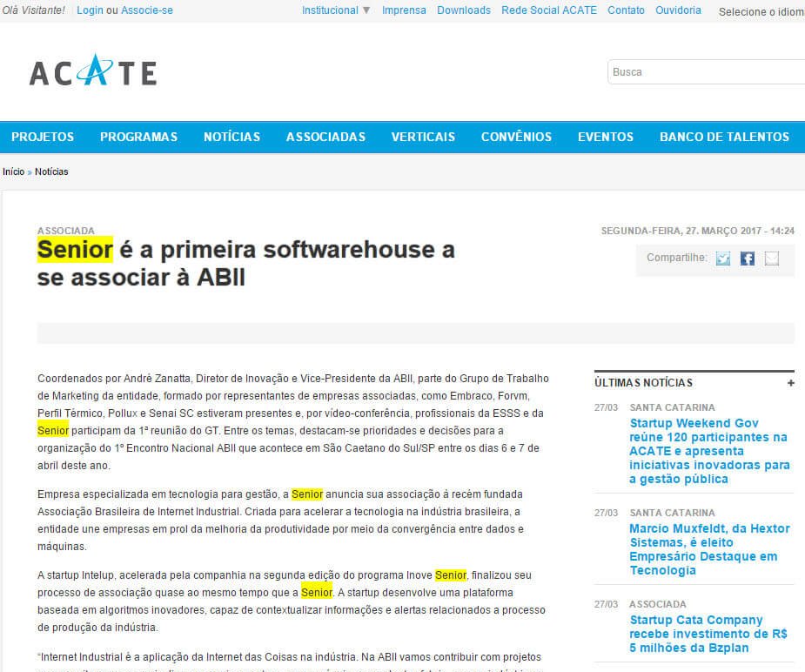This screenshot has width=805, height=672.
Task: Go to the Notícias section
Action: click(x=231, y=137)
